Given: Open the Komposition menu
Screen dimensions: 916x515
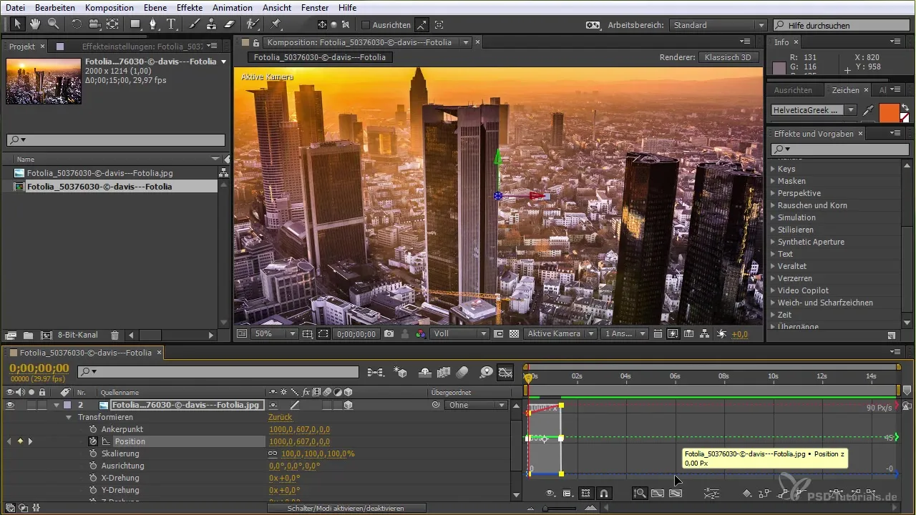Looking at the screenshot, I should pos(109,7).
